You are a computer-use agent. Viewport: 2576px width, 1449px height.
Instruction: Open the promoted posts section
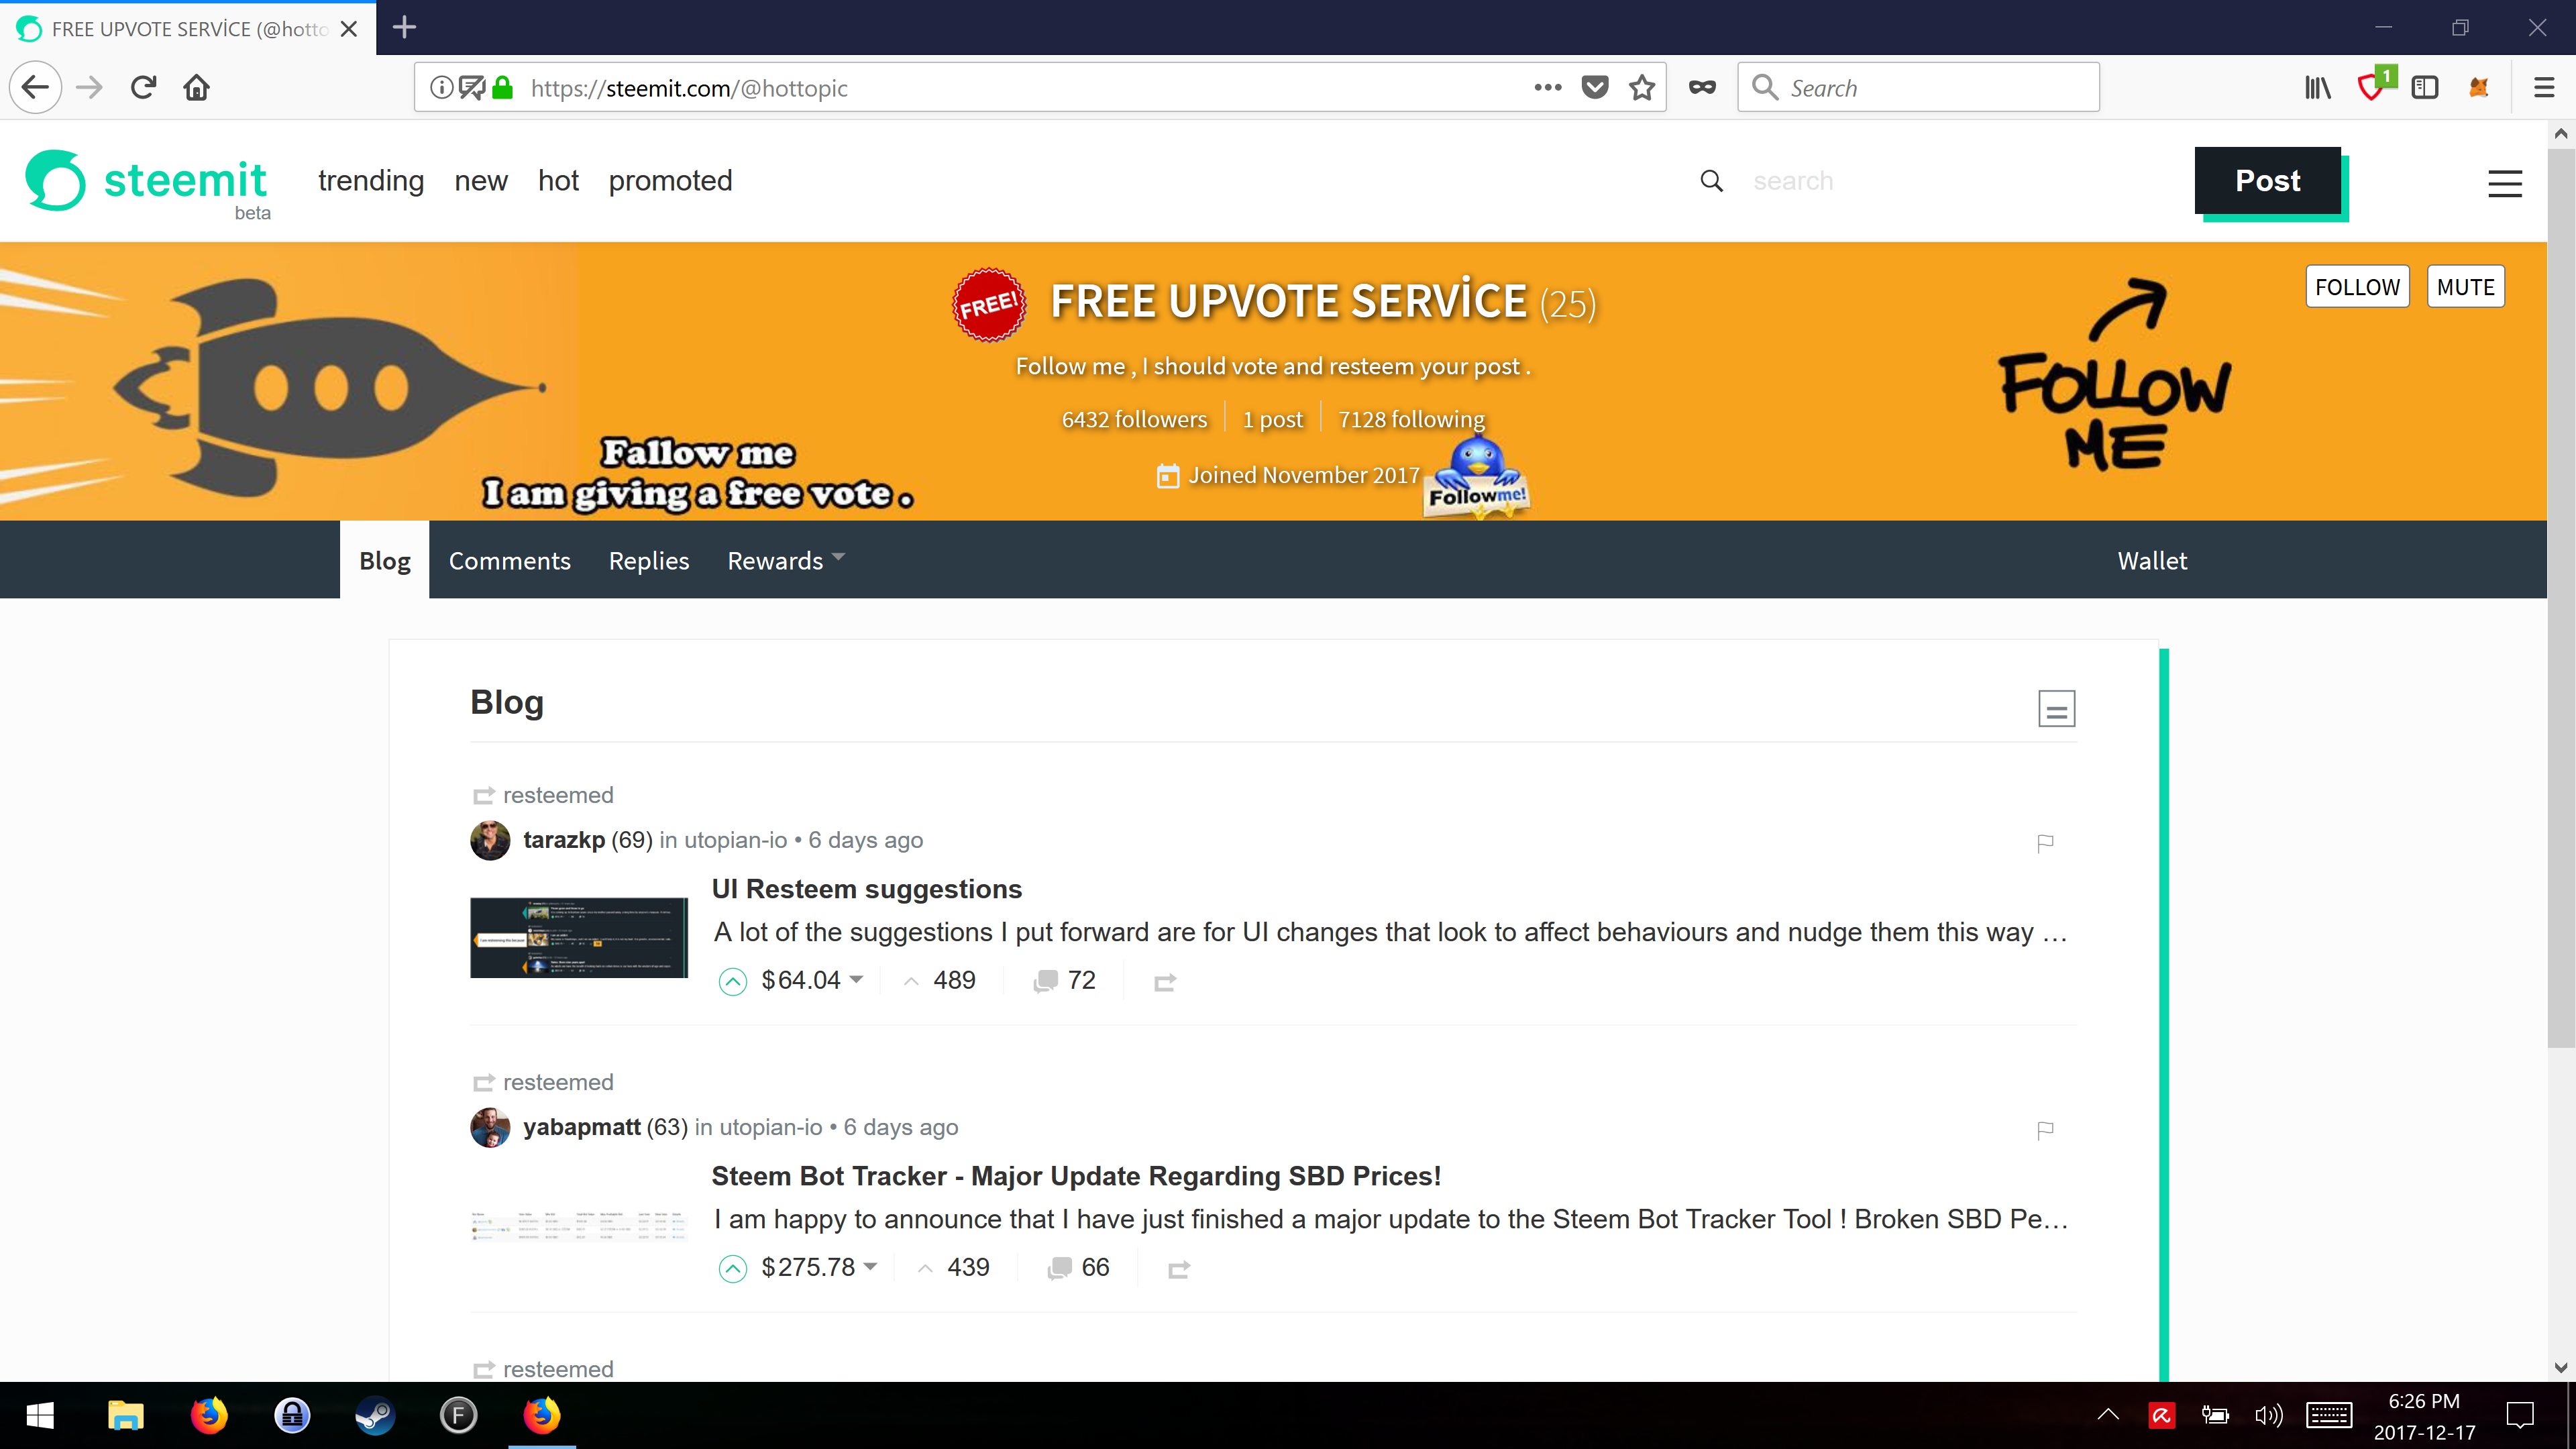(670, 181)
